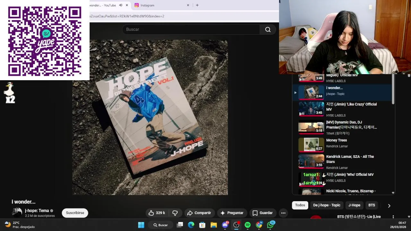
Task: Save video with Guardar button
Action: [263, 213]
